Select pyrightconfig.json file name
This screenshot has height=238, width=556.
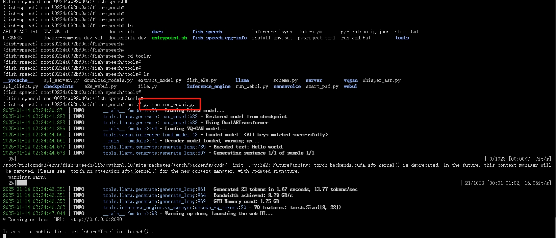(x=365, y=32)
